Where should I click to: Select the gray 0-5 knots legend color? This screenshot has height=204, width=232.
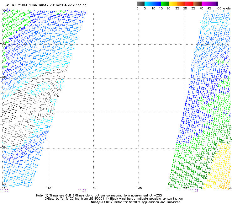coord(140,4)
